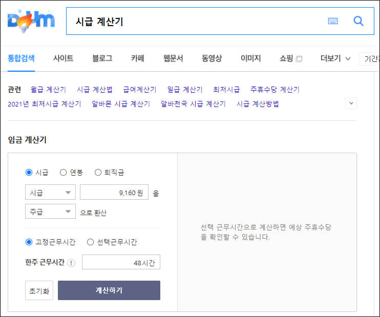Open the 주급 conversion dropdown
Screen dimensions: 380x317
(x=50, y=212)
